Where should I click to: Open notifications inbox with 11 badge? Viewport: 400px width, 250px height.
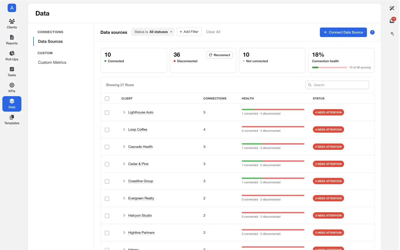[392, 20]
